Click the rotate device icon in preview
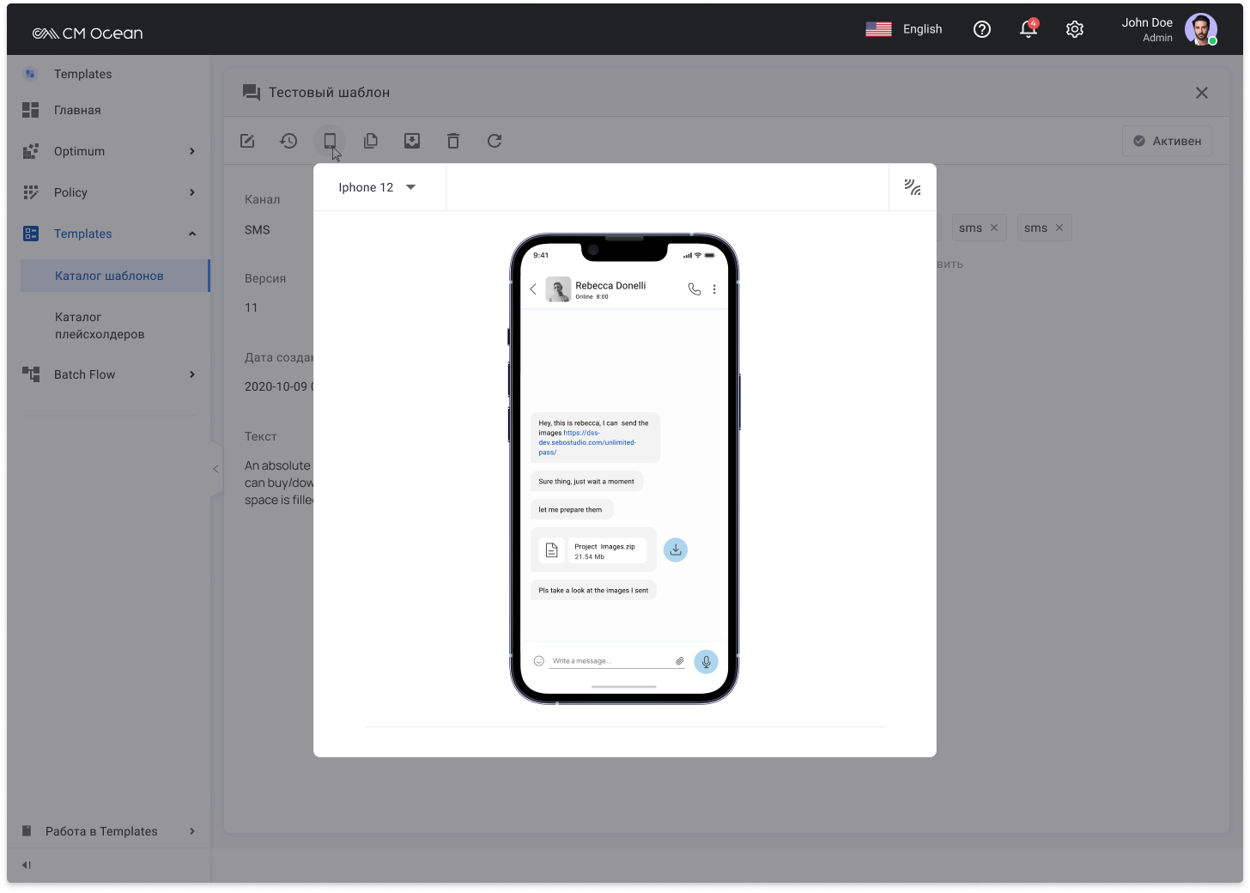Screen dimensions: 1250x893 point(913,187)
